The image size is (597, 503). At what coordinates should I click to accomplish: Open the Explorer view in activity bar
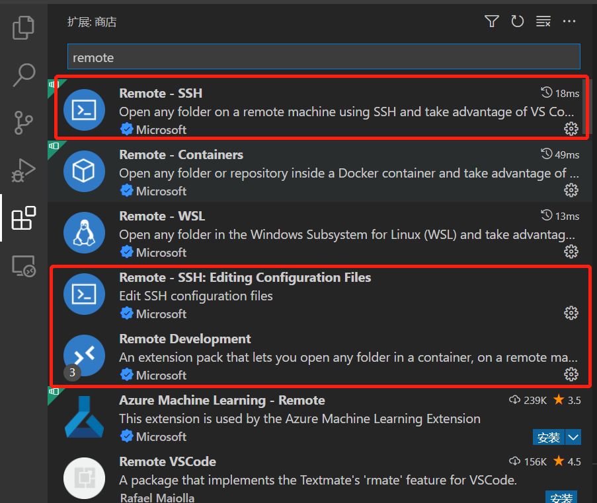(24, 28)
